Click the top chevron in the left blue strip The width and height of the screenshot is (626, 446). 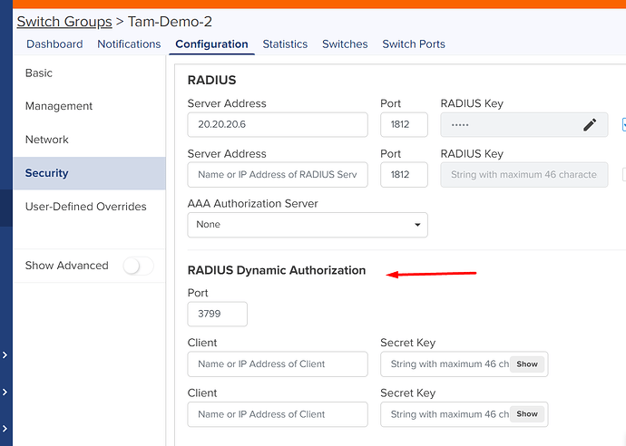pos(5,355)
